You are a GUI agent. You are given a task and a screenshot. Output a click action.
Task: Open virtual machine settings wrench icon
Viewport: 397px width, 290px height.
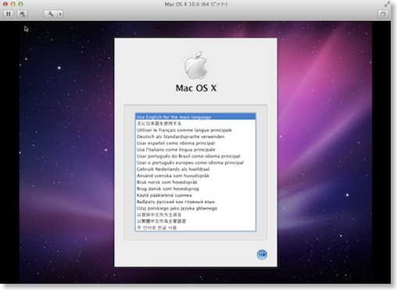pyautogui.click(x=51, y=14)
